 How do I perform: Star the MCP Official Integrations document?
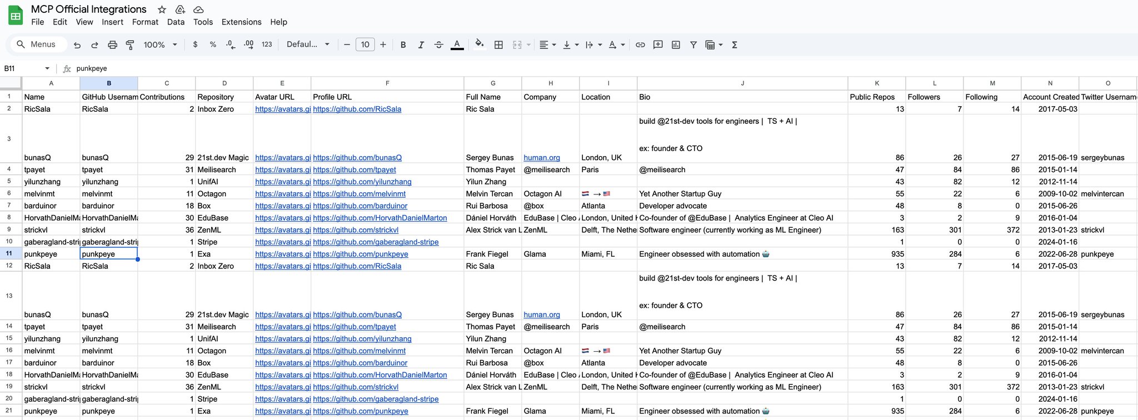(x=162, y=9)
